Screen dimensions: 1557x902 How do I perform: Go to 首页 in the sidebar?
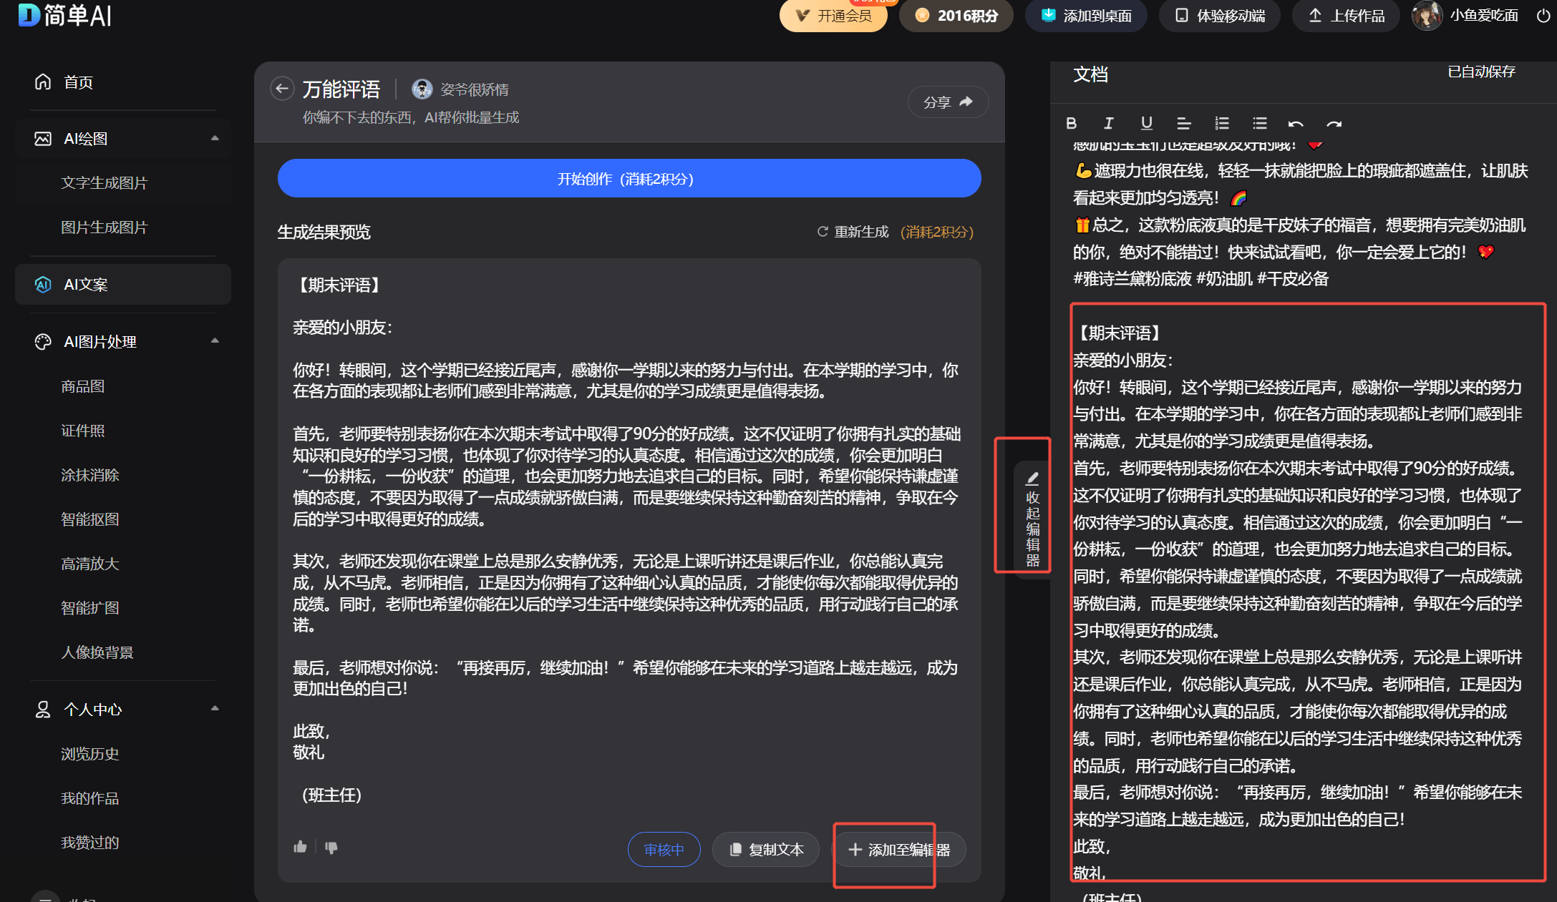click(78, 82)
